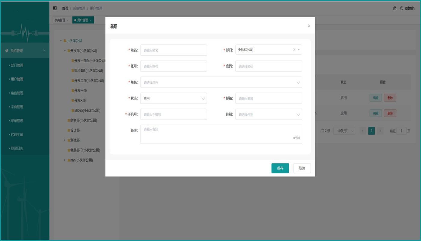Click folder icon of 财务部(小伙伴公司)

pos(69,120)
